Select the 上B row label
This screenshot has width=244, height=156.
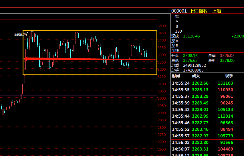(x=175, y=26)
